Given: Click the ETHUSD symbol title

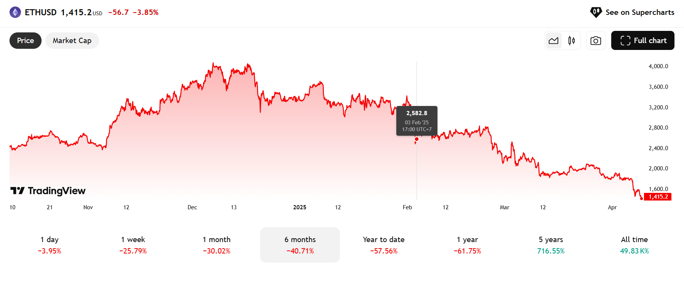Looking at the screenshot, I should click(x=41, y=13).
